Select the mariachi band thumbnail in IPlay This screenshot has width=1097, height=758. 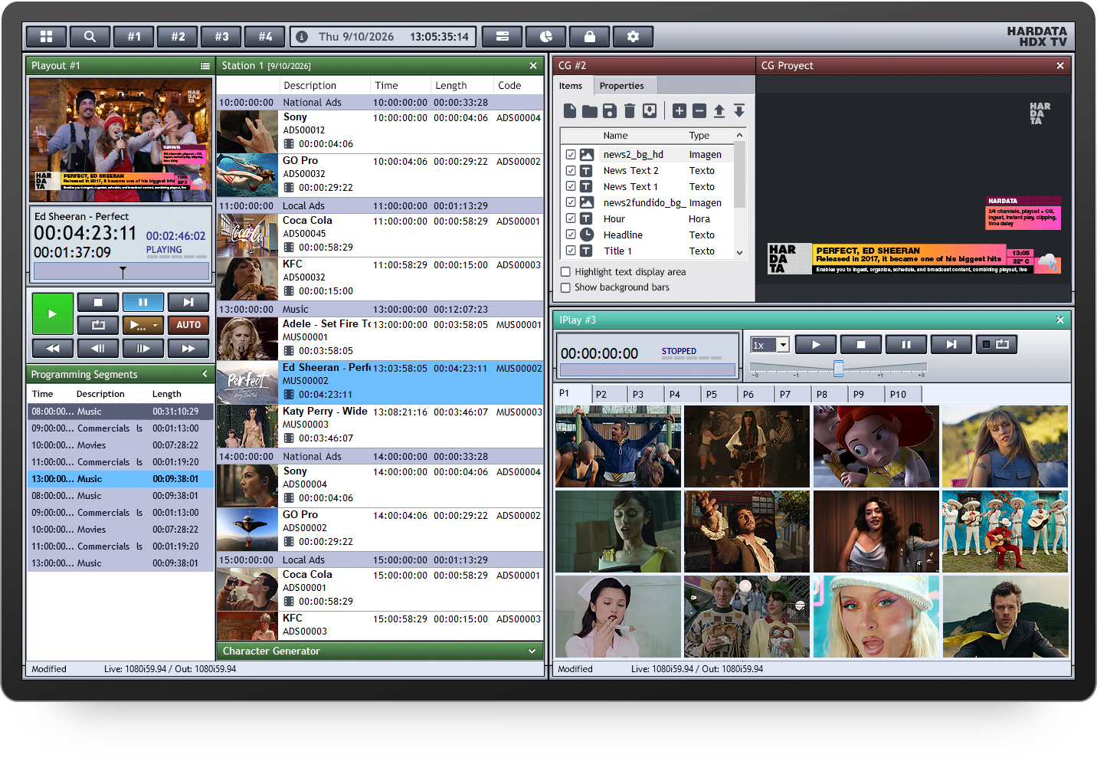point(1004,531)
